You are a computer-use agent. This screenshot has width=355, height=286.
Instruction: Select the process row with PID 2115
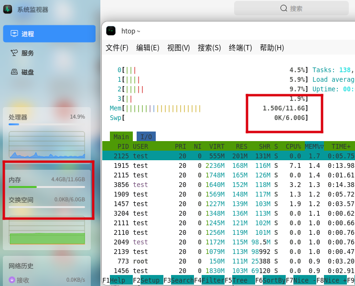click(229, 175)
